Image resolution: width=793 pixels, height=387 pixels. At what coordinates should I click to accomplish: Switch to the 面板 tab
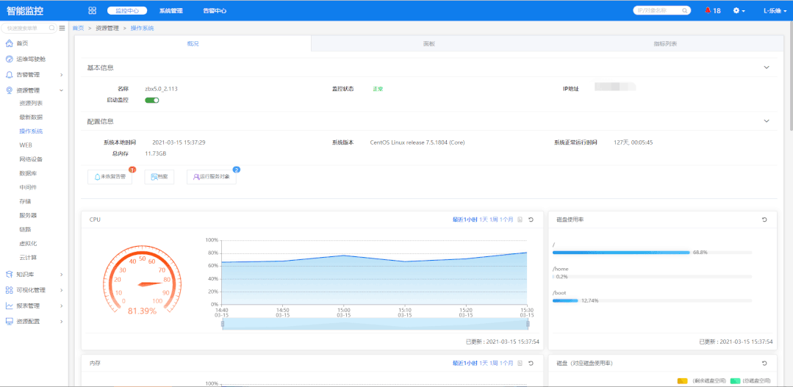click(429, 44)
